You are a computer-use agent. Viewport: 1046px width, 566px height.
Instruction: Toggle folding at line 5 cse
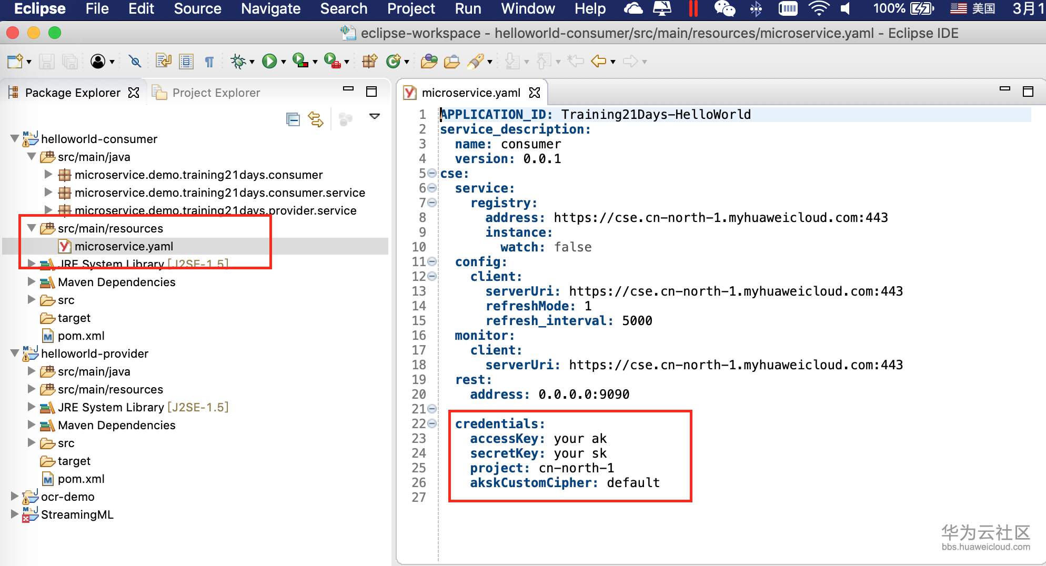(432, 173)
